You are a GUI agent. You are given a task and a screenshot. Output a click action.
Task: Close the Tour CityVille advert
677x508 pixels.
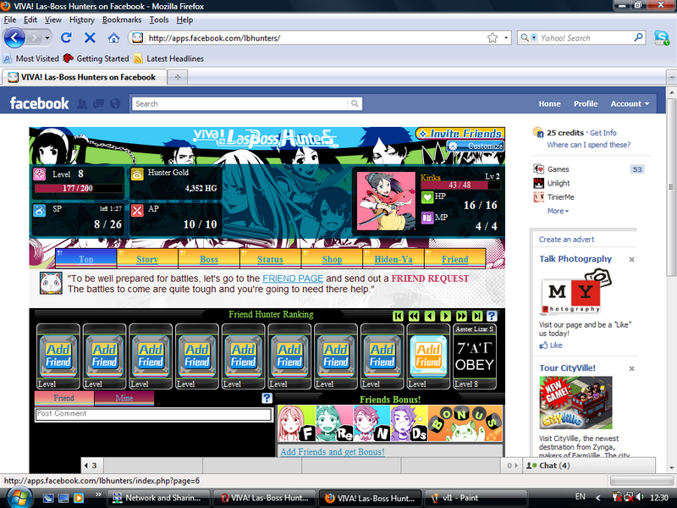coord(631,368)
